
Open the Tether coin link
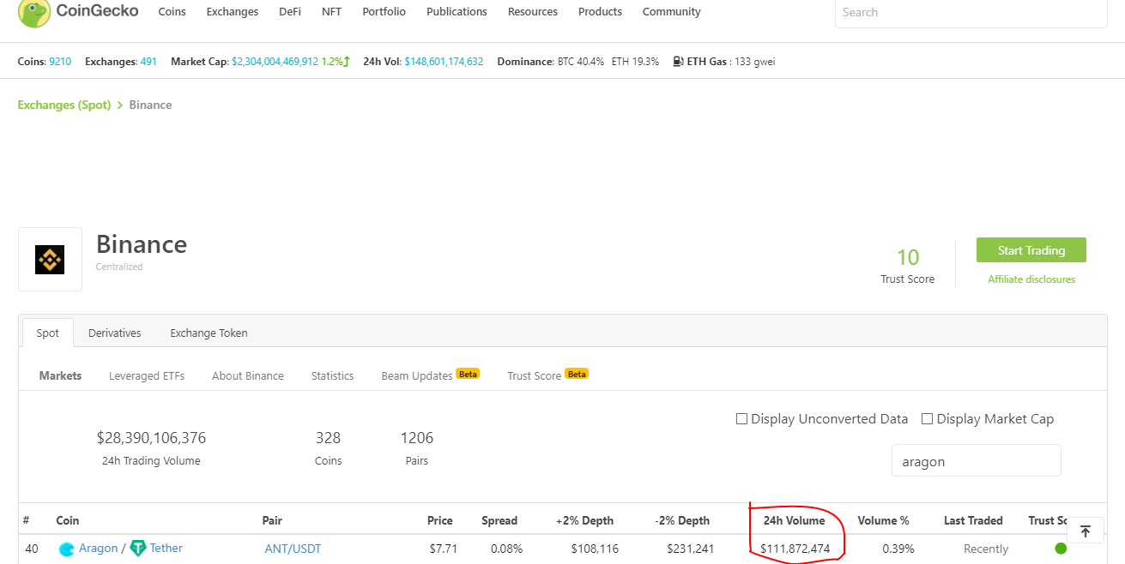[x=166, y=549]
